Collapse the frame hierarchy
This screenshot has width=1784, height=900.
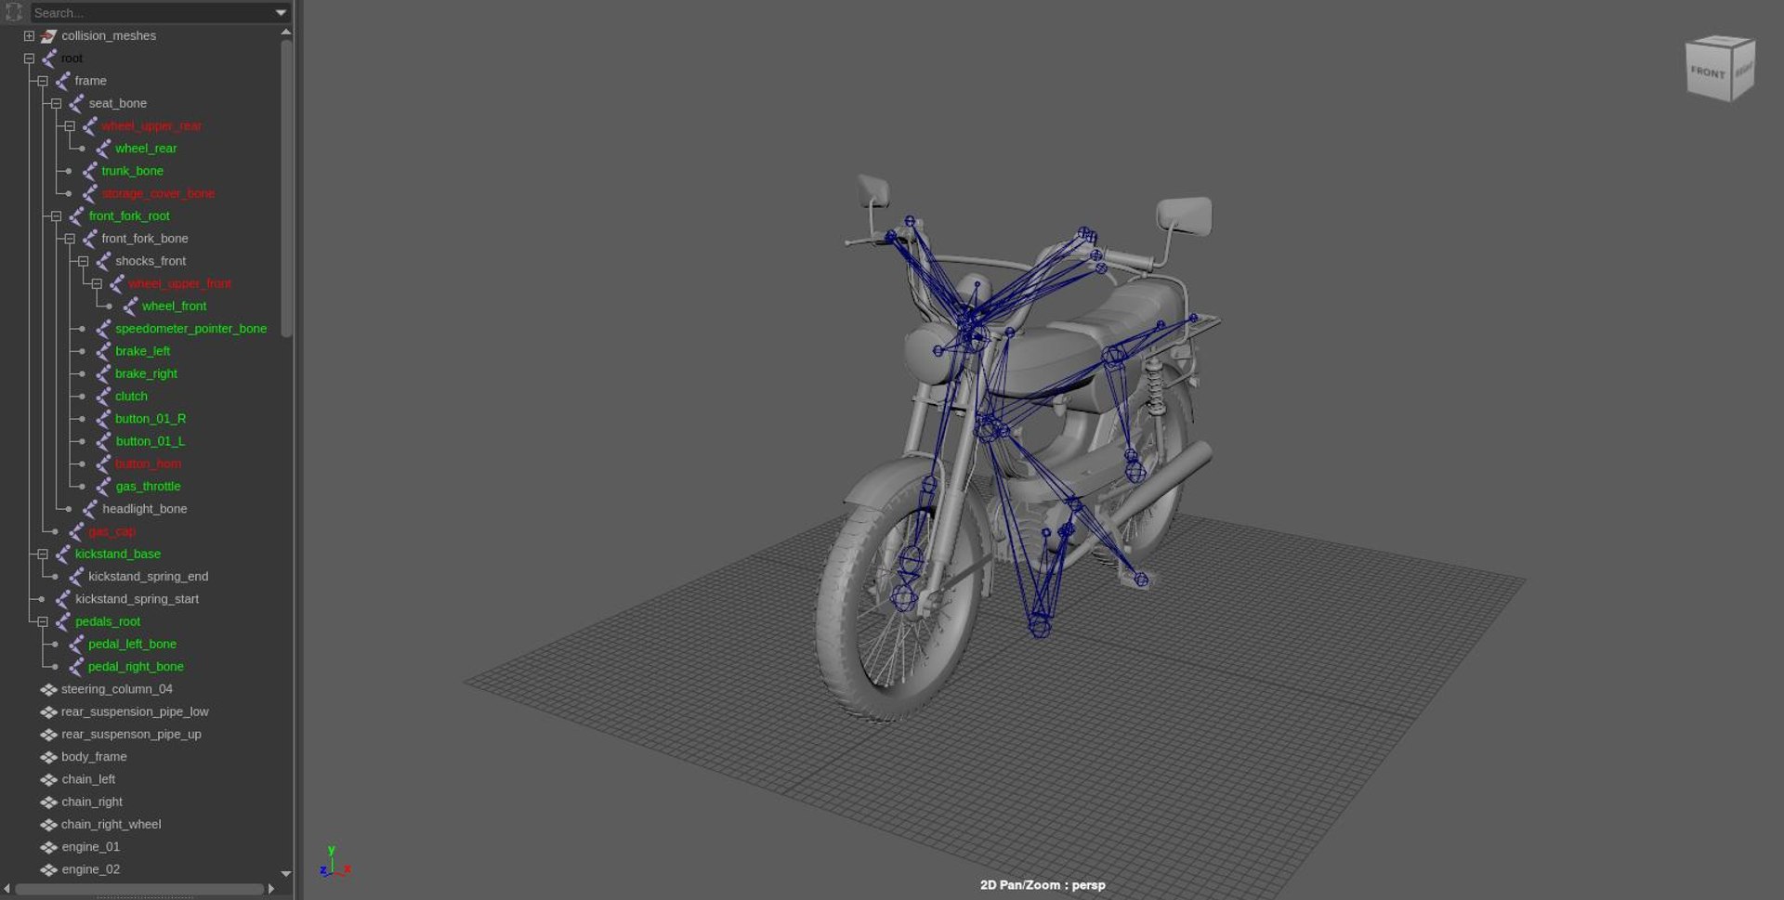(x=43, y=81)
